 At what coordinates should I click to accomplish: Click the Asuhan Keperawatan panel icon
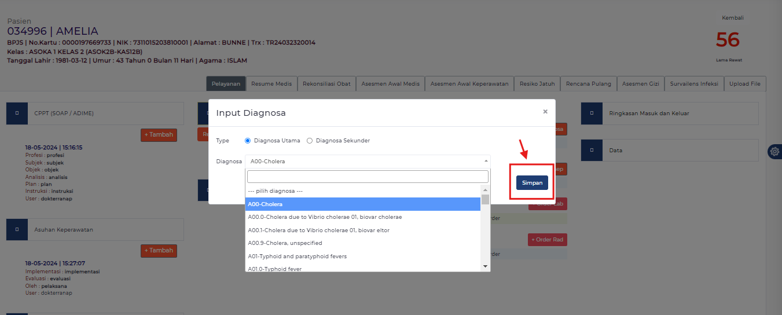(17, 230)
